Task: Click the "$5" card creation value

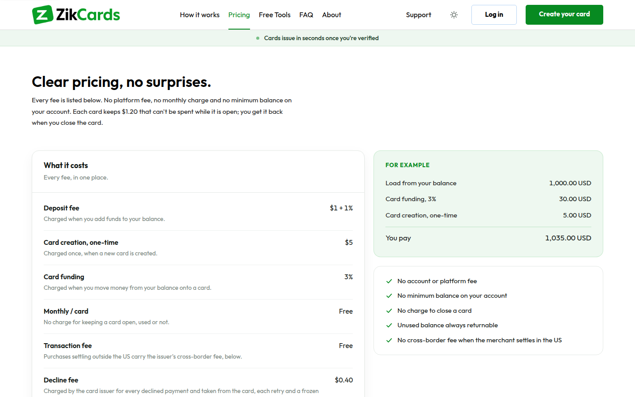Action: point(349,243)
